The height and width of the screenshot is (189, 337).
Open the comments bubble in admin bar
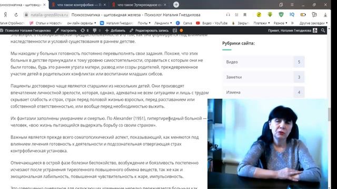pyautogui.click(x=97, y=30)
